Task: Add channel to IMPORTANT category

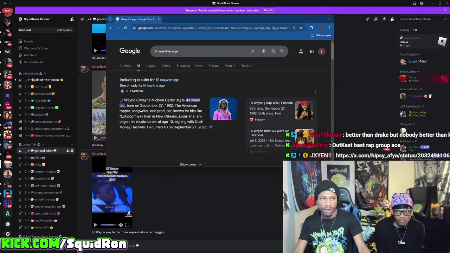Action: pyautogui.click(x=72, y=74)
